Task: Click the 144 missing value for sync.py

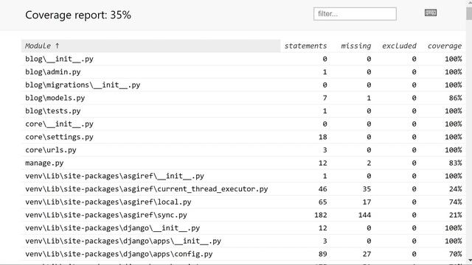Action: coord(364,215)
